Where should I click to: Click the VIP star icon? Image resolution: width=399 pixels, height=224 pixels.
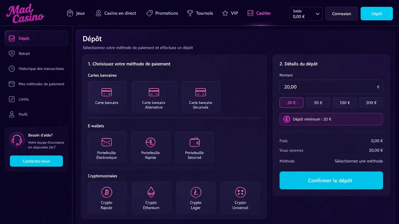225,13
